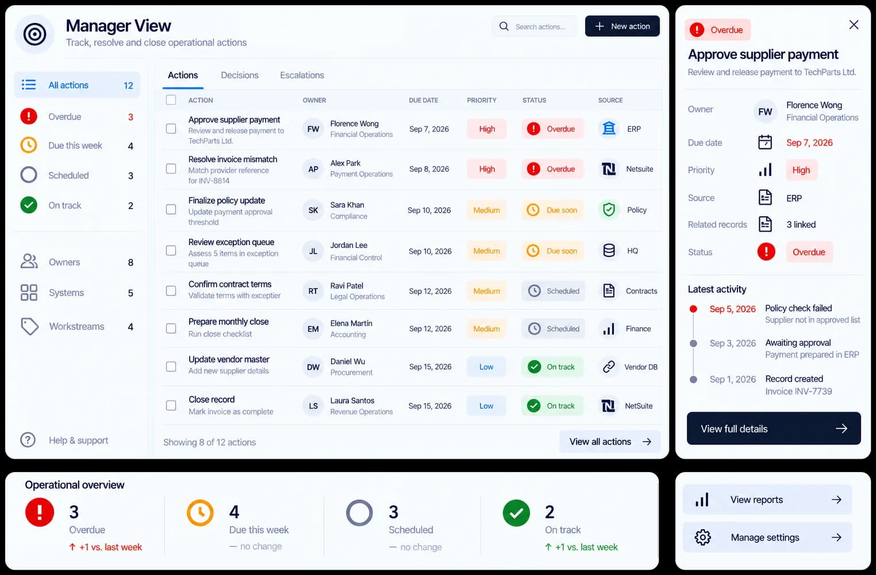The image size is (876, 575).
Task: Open the Actions tab
Action: (183, 75)
